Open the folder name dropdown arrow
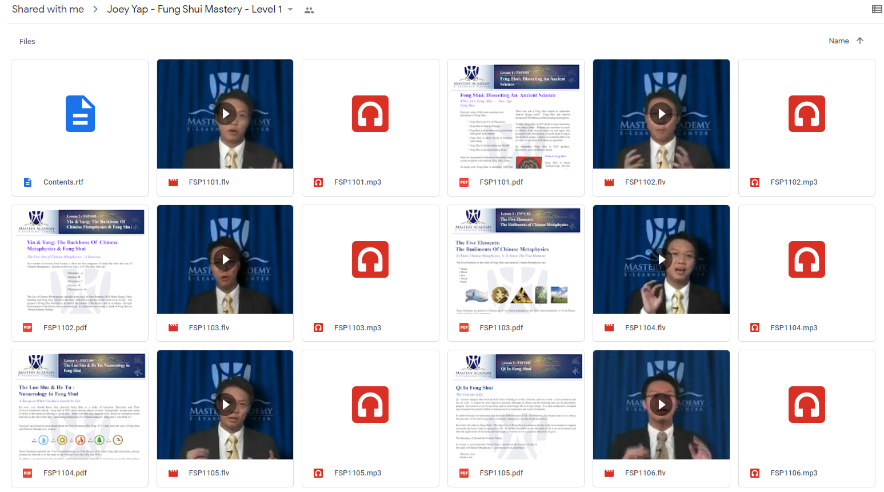Viewport: 884px width, 492px height. pos(290,10)
